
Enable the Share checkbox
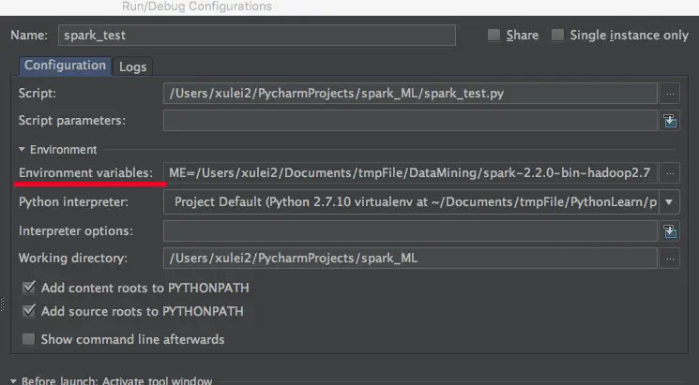[494, 36]
